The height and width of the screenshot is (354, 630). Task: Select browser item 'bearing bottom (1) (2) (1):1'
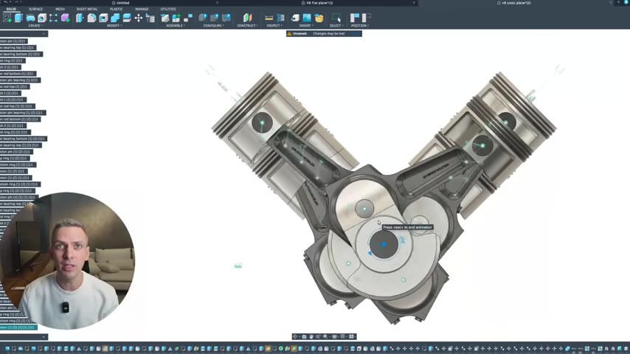(24, 139)
